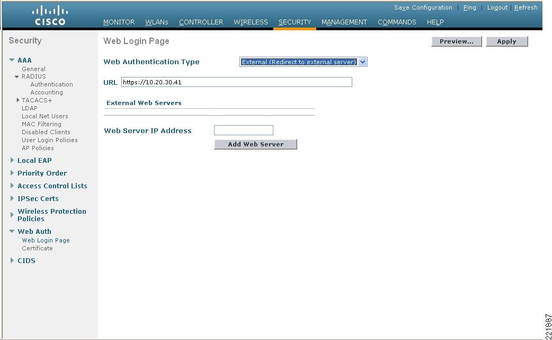Viewport: 552px width, 340px height.
Task: Select the CIDS heading
Action: (26, 260)
